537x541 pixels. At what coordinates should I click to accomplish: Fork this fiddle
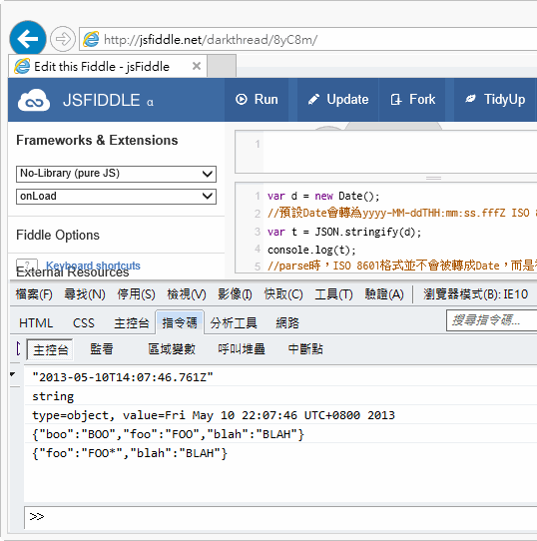point(412,100)
